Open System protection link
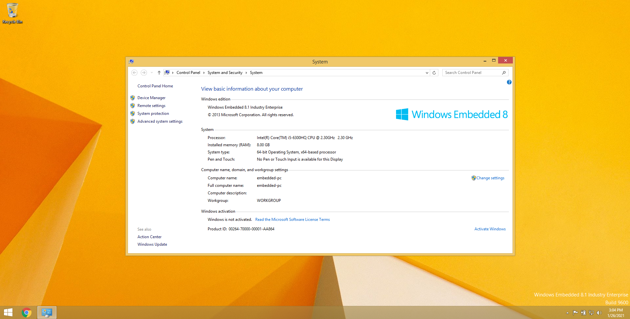The width and height of the screenshot is (630, 319). click(153, 114)
